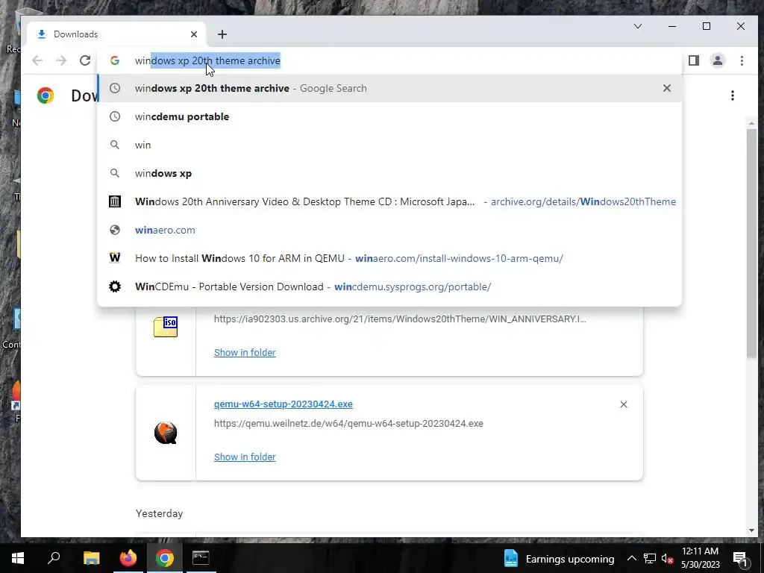Select the Downloads tab
Screen dimensions: 764x573
pyautogui.click(x=117, y=34)
